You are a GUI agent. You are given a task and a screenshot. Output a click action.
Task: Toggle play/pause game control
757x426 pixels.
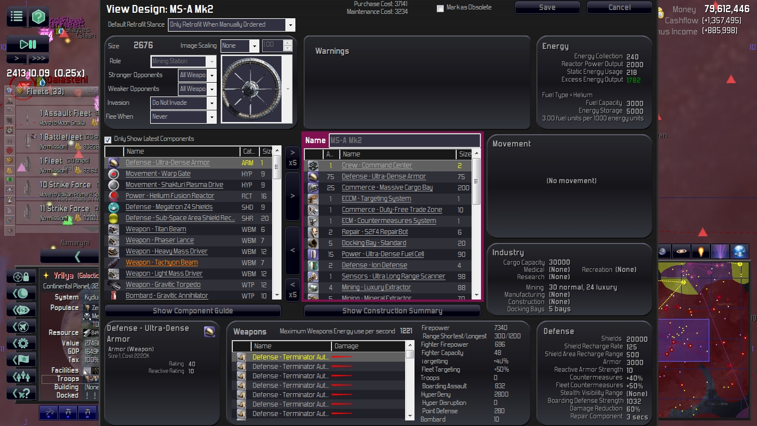point(27,44)
